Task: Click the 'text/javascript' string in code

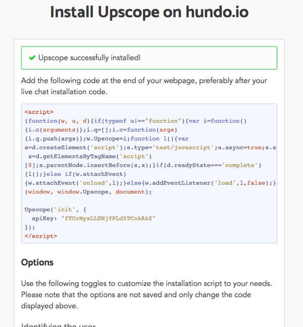Action: tap(183, 148)
